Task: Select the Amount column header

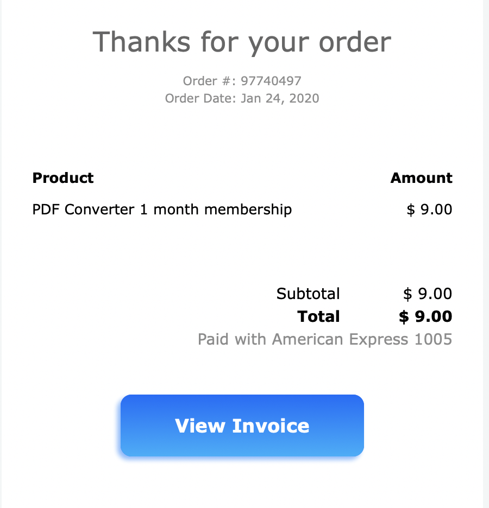Action: coord(421,178)
